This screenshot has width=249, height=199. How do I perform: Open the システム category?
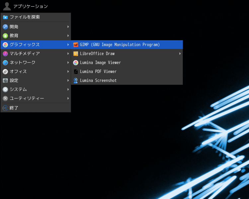click(36, 90)
